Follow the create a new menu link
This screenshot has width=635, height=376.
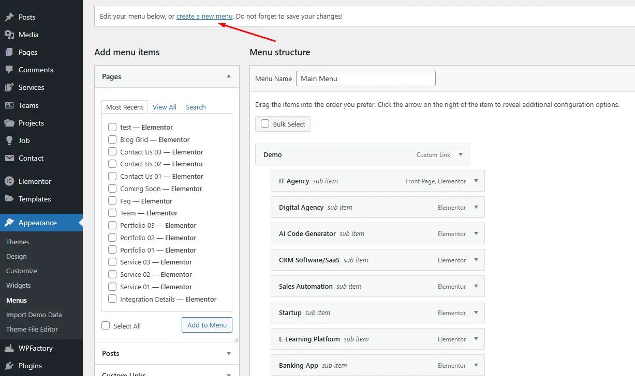(x=204, y=16)
